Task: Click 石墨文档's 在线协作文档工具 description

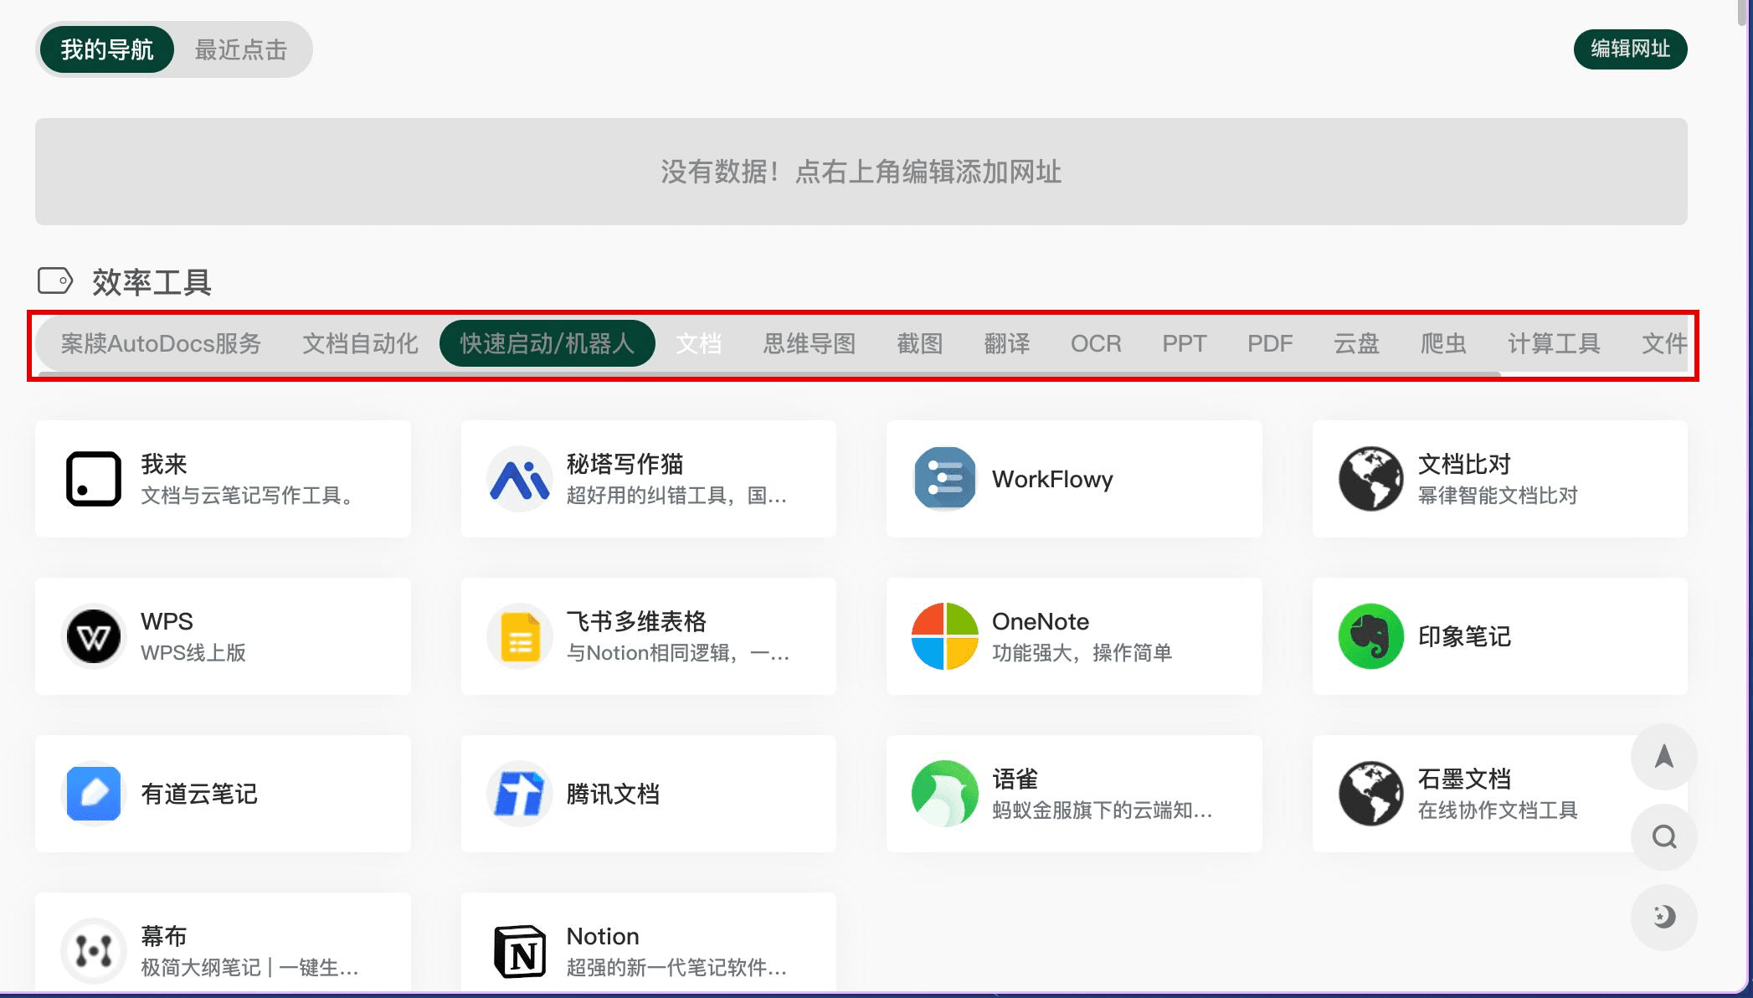Action: pos(1498,810)
